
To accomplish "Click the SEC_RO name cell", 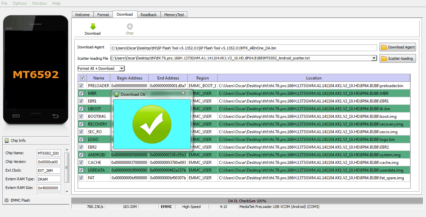I will click(x=99, y=132).
